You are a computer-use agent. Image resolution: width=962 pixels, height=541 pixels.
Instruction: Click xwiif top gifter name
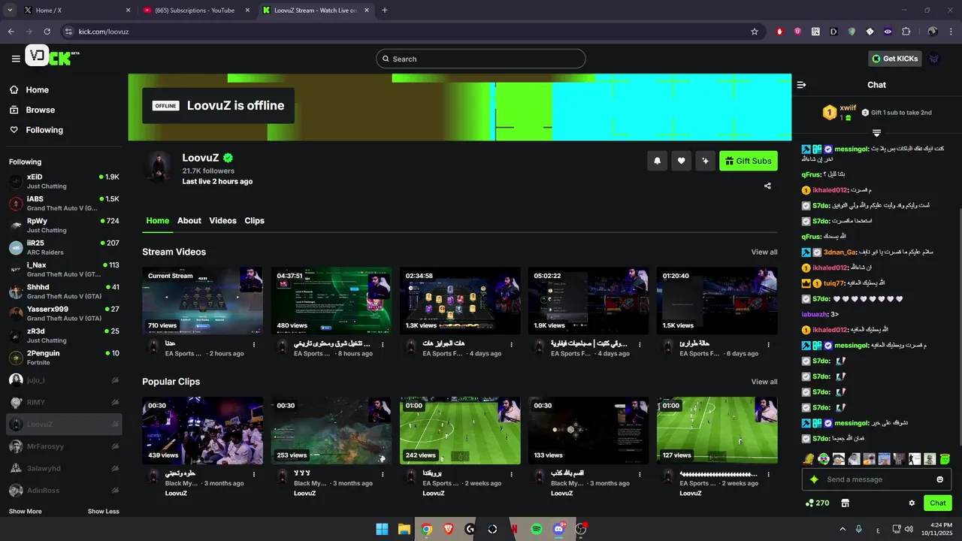tap(848, 107)
